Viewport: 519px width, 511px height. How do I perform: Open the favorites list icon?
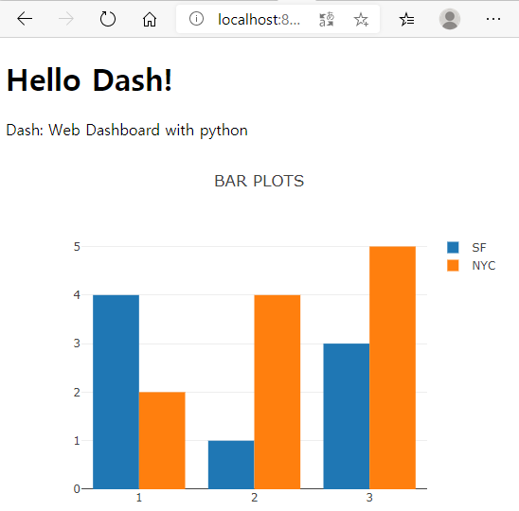coord(406,19)
